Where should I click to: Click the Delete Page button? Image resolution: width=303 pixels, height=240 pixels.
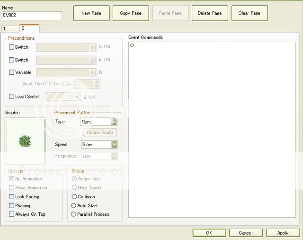coord(210,13)
